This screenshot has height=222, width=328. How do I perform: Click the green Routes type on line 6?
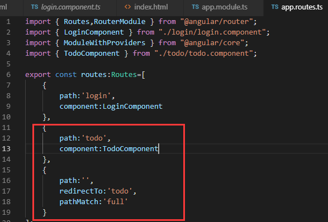pos(124,75)
